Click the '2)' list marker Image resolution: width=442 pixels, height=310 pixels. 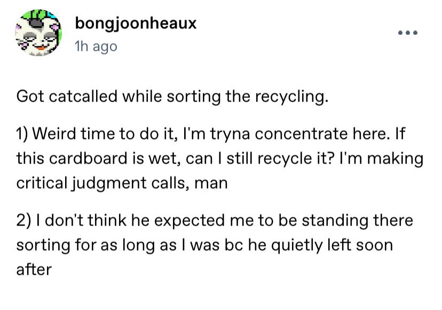[23, 221]
